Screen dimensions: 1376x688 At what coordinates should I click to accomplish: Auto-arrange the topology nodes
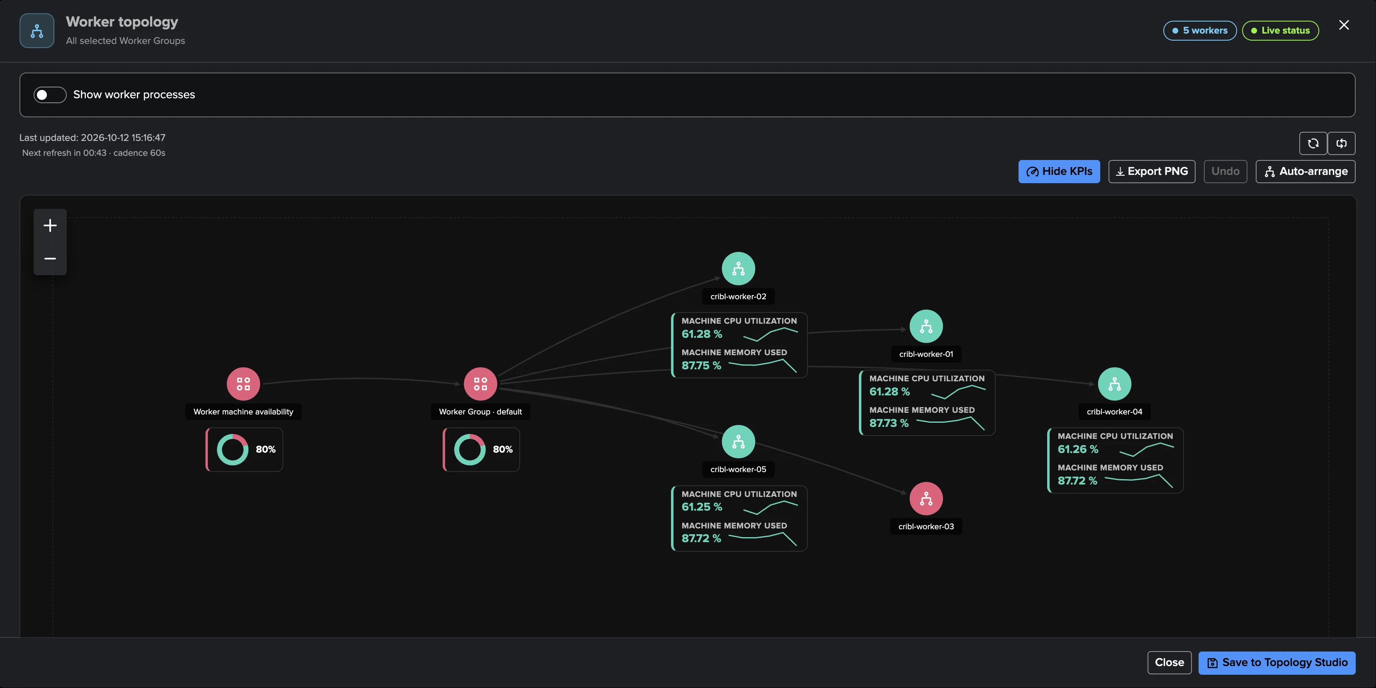point(1305,171)
